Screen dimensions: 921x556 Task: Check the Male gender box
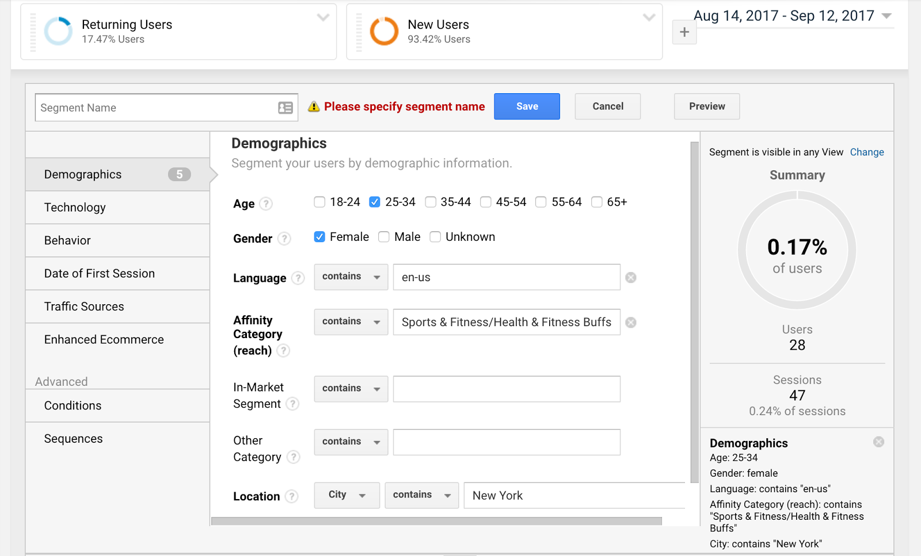[x=384, y=237]
